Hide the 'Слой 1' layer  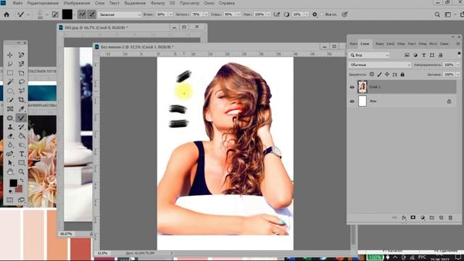(x=352, y=87)
